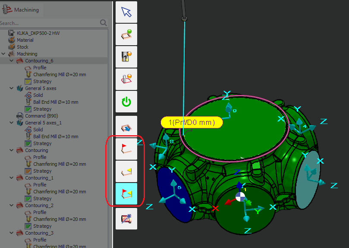This screenshot has height=248, width=349.
Task: Click the toolbar icon with green sphere
Action: 126,34
